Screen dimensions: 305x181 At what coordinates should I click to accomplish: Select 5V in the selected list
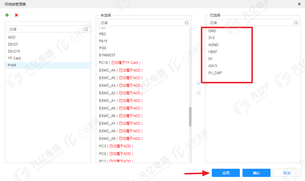[x=210, y=59]
